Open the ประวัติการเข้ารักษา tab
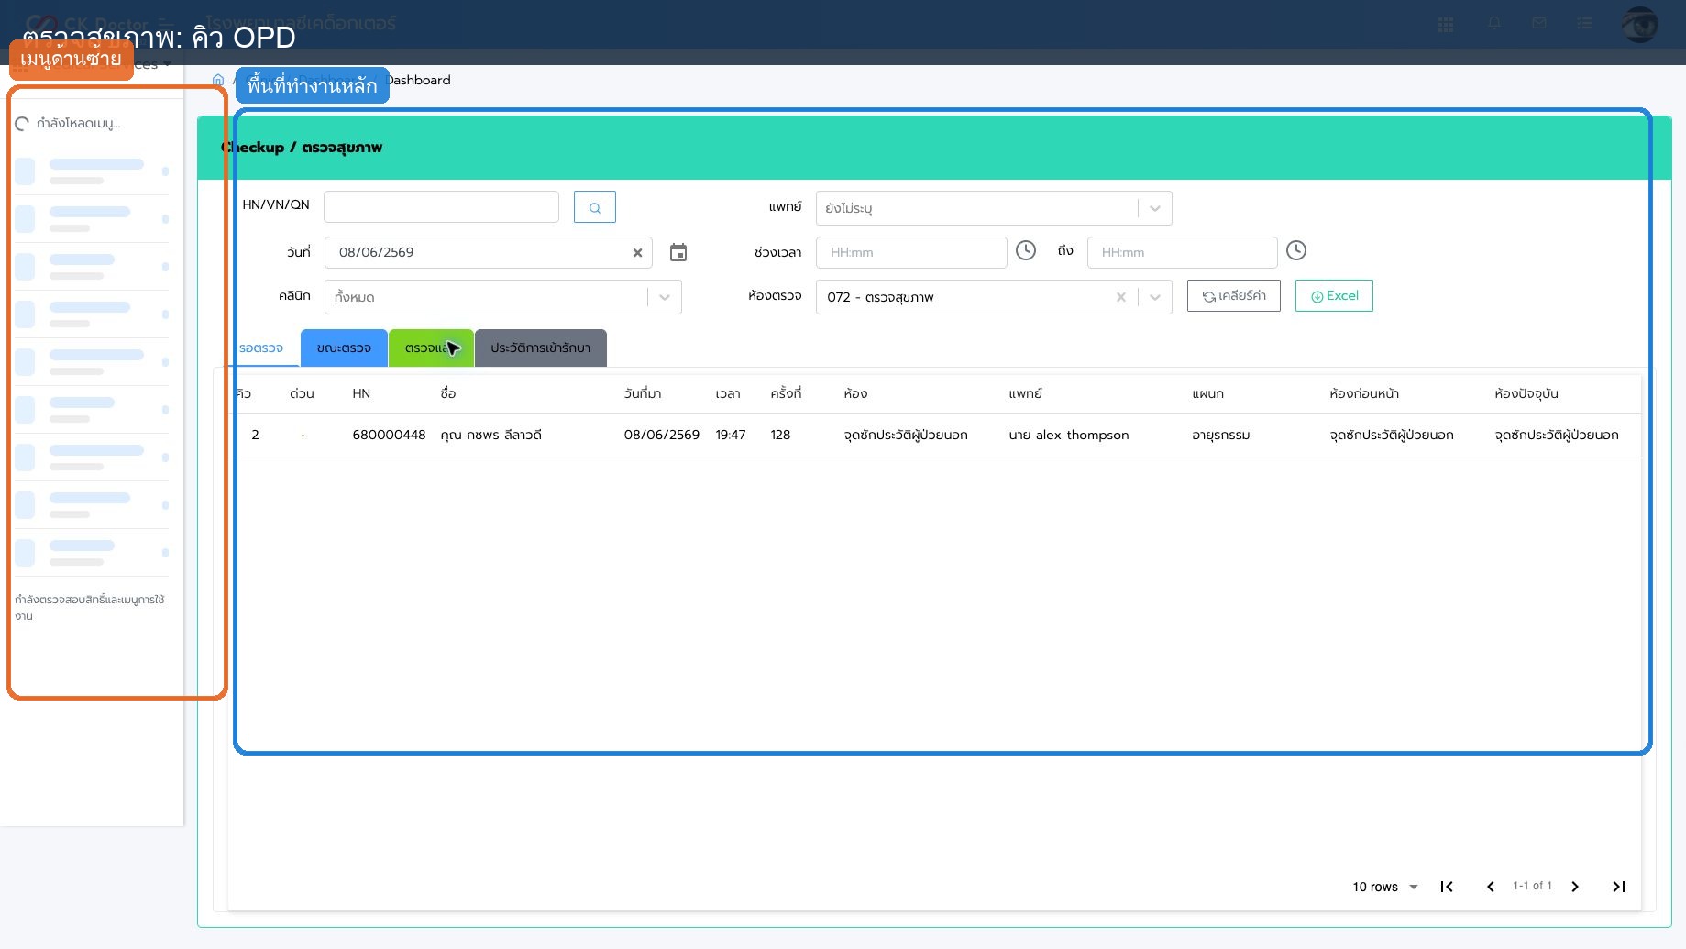The width and height of the screenshot is (1686, 949). tap(541, 348)
